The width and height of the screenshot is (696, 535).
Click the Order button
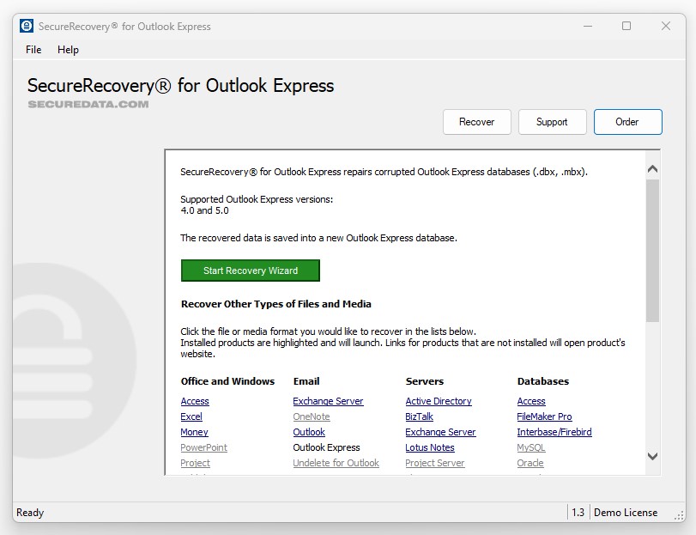627,122
